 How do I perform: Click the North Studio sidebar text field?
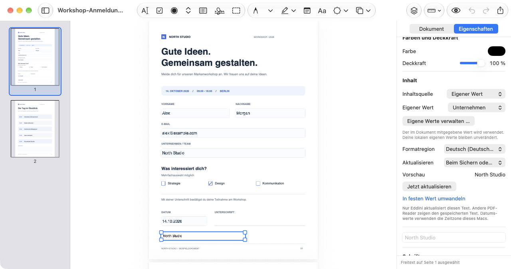click(454, 237)
